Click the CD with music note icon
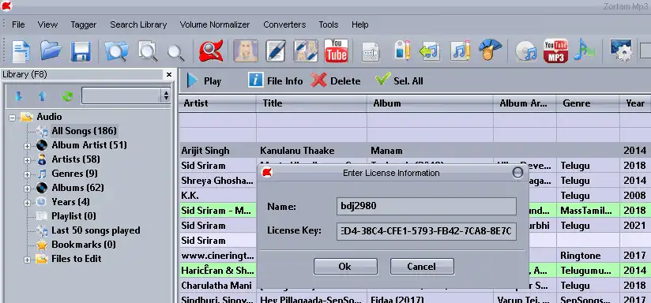 526,52
